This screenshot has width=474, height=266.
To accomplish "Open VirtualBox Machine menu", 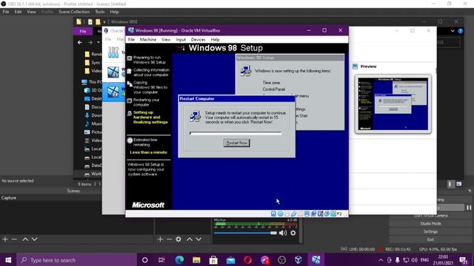I will coord(148,39).
